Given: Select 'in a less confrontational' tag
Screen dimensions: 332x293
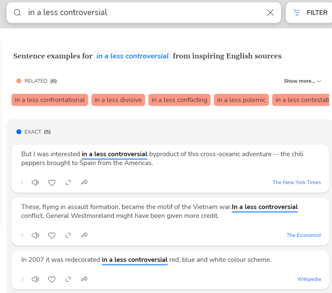Looking at the screenshot, I should [x=49, y=100].
